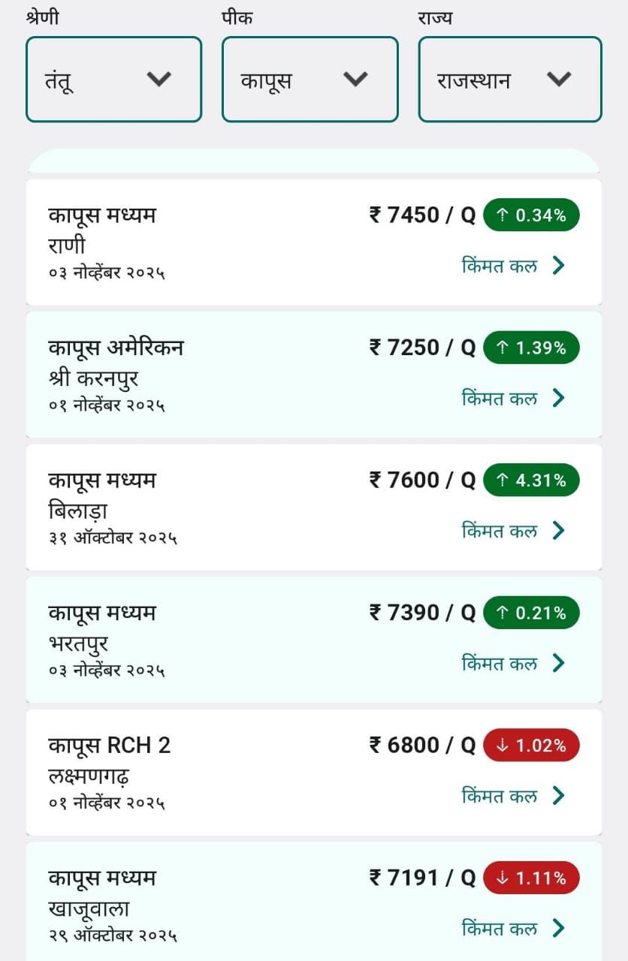This screenshot has width=628, height=961.
Task: Open the श्रेणी dropdown showing तंतू
Action: point(113,79)
